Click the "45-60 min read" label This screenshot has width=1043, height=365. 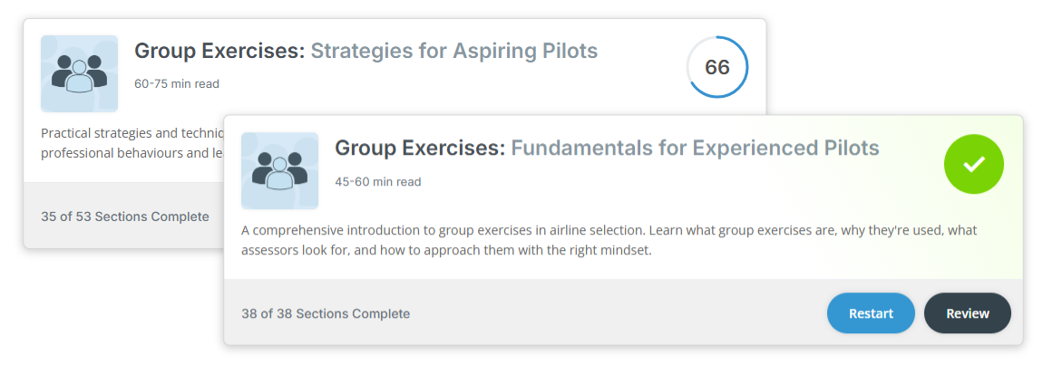tap(377, 181)
